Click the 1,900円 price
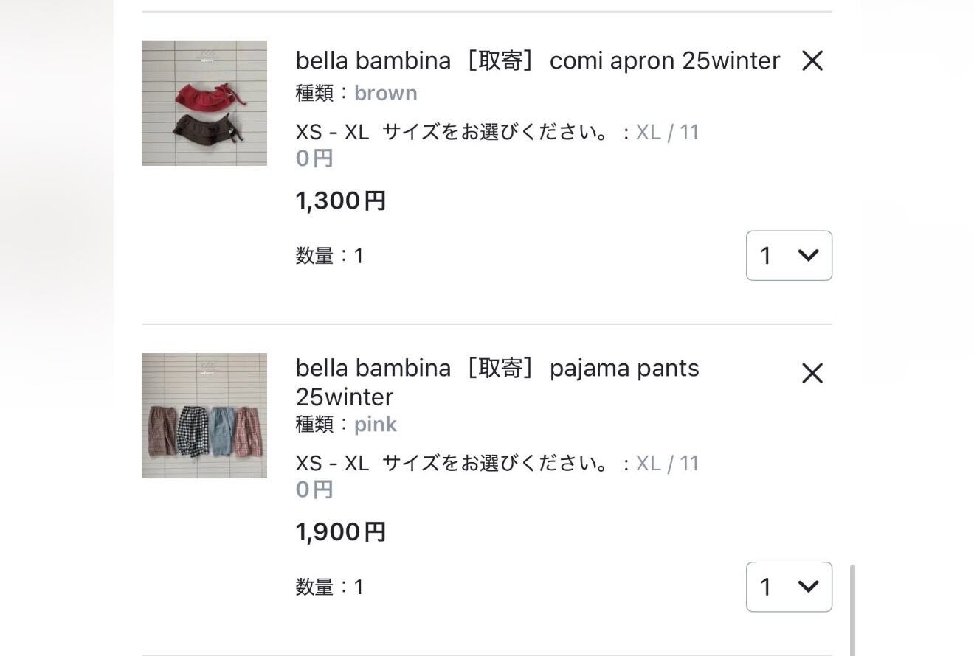The width and height of the screenshot is (974, 656). coord(341,531)
